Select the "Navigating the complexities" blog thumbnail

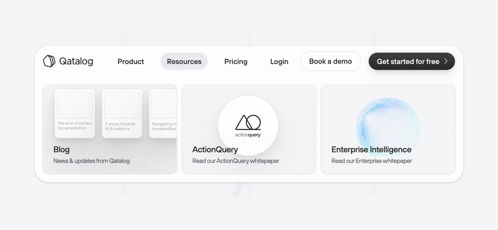pos(164,113)
